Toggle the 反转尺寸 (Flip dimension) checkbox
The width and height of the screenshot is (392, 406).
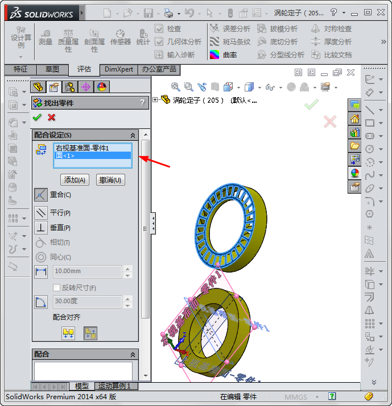pos(57,288)
